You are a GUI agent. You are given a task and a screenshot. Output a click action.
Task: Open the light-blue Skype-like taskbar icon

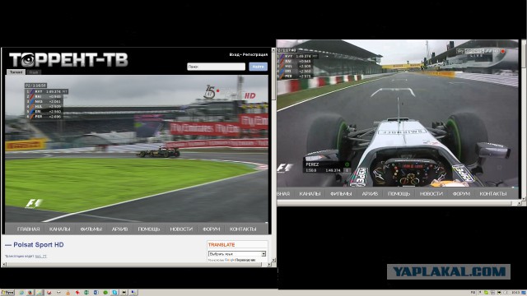pyautogui.click(x=114, y=293)
